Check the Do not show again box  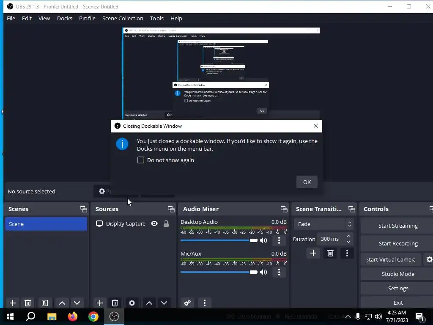(140, 160)
